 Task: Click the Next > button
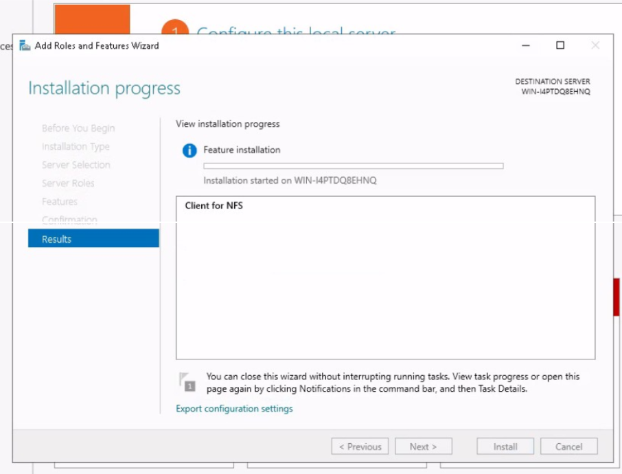[x=423, y=447]
